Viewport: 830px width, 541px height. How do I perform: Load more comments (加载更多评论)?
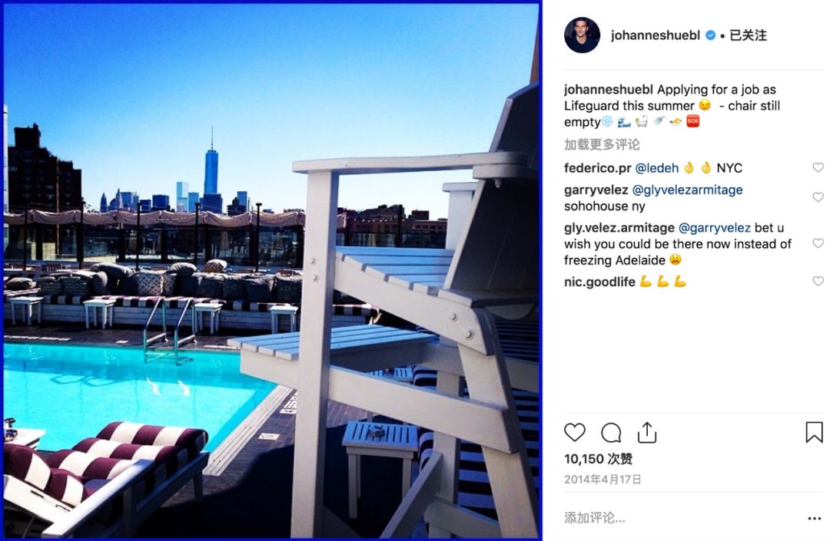pos(601,144)
